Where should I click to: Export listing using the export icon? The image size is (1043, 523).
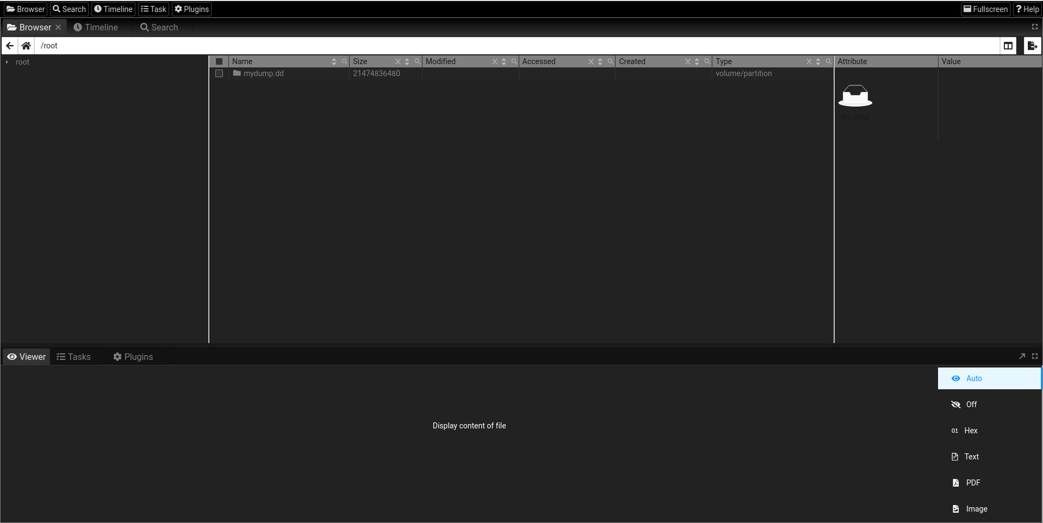pos(1032,46)
